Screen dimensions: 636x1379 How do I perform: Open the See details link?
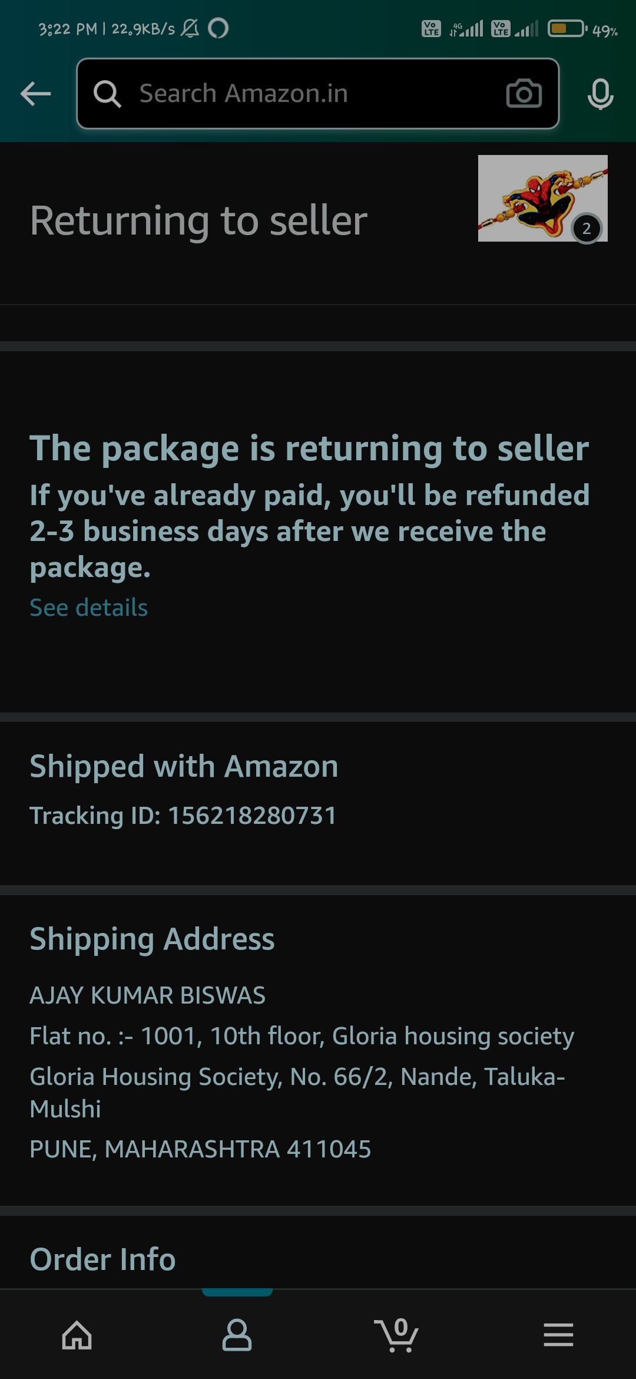pyautogui.click(x=89, y=608)
